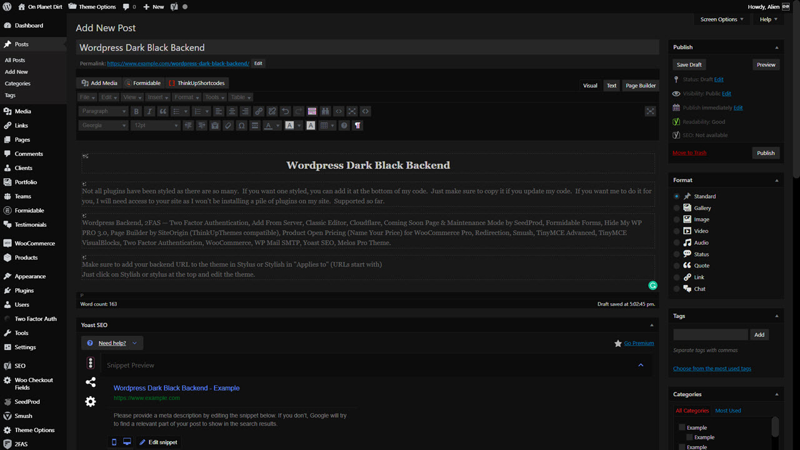This screenshot has height=450, width=800.
Task: Click Move to Trash link
Action: click(x=689, y=153)
